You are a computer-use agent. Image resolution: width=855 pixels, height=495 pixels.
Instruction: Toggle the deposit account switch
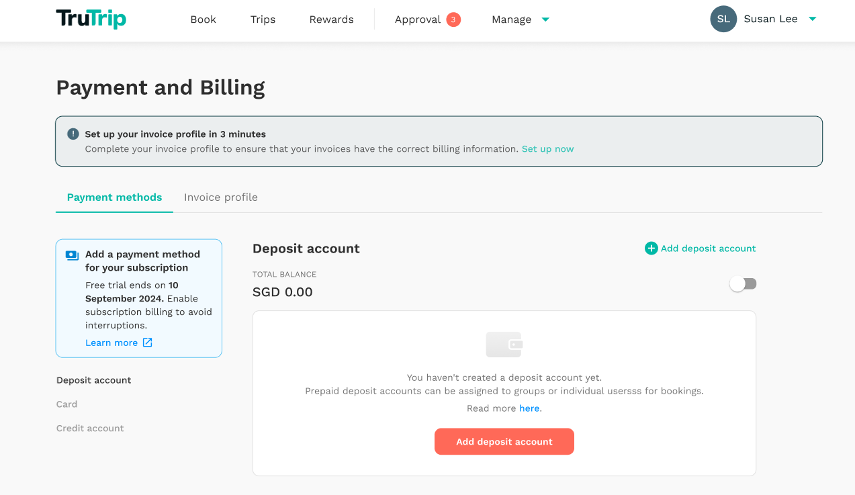743,284
